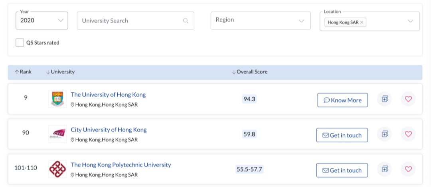This screenshot has width=431, height=187.
Task: Add Hong Kong Polytechnic University to compare
Action: [385, 169]
